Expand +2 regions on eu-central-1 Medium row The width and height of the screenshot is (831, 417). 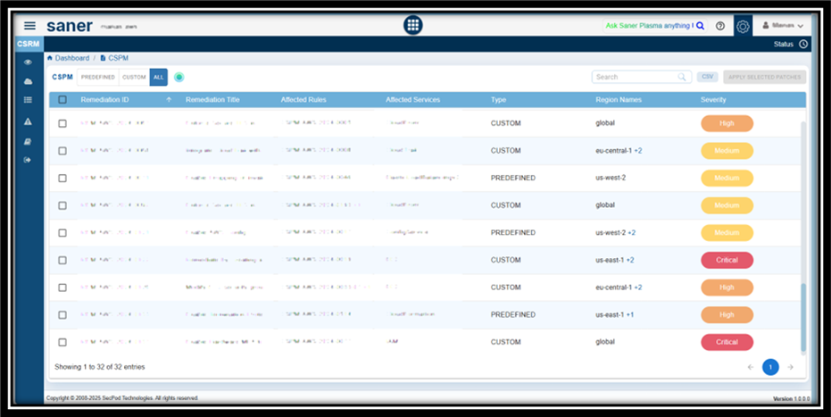[638, 151]
